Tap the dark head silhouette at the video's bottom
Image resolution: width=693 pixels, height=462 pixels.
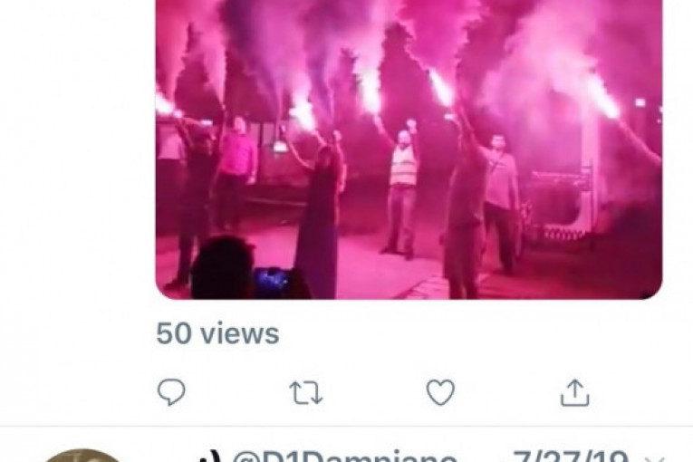coord(223,267)
